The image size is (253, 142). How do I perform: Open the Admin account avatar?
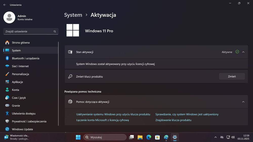pyautogui.click(x=9, y=17)
